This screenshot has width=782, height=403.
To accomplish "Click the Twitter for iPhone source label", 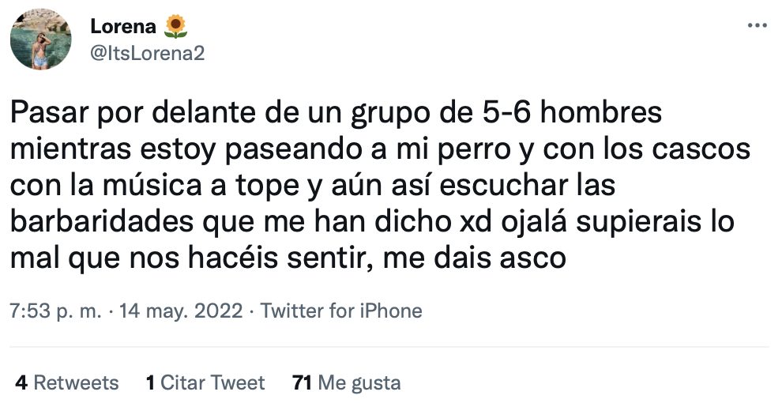I will point(341,311).
